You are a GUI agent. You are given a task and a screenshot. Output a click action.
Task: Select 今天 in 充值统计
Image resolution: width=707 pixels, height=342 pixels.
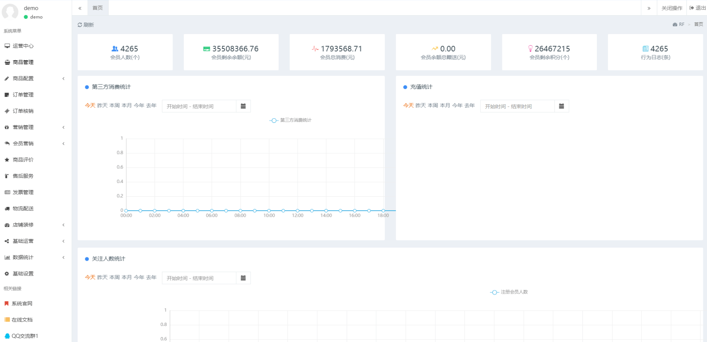tap(409, 106)
